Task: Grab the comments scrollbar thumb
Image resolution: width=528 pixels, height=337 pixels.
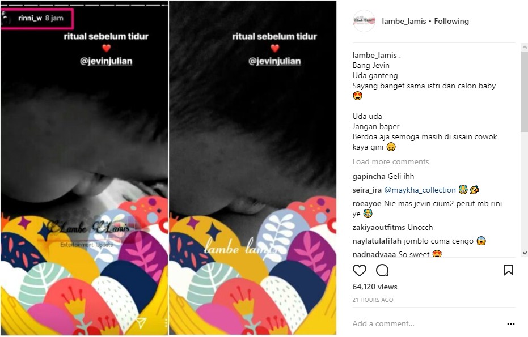Action: point(524,92)
